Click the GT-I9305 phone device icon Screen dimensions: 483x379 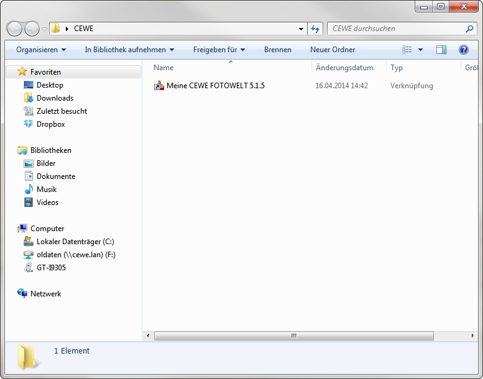coord(29,267)
